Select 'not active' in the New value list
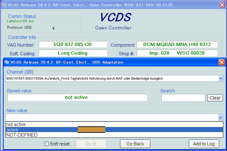Image resolution: width=227 pixels, height=151 pixels. point(114,124)
